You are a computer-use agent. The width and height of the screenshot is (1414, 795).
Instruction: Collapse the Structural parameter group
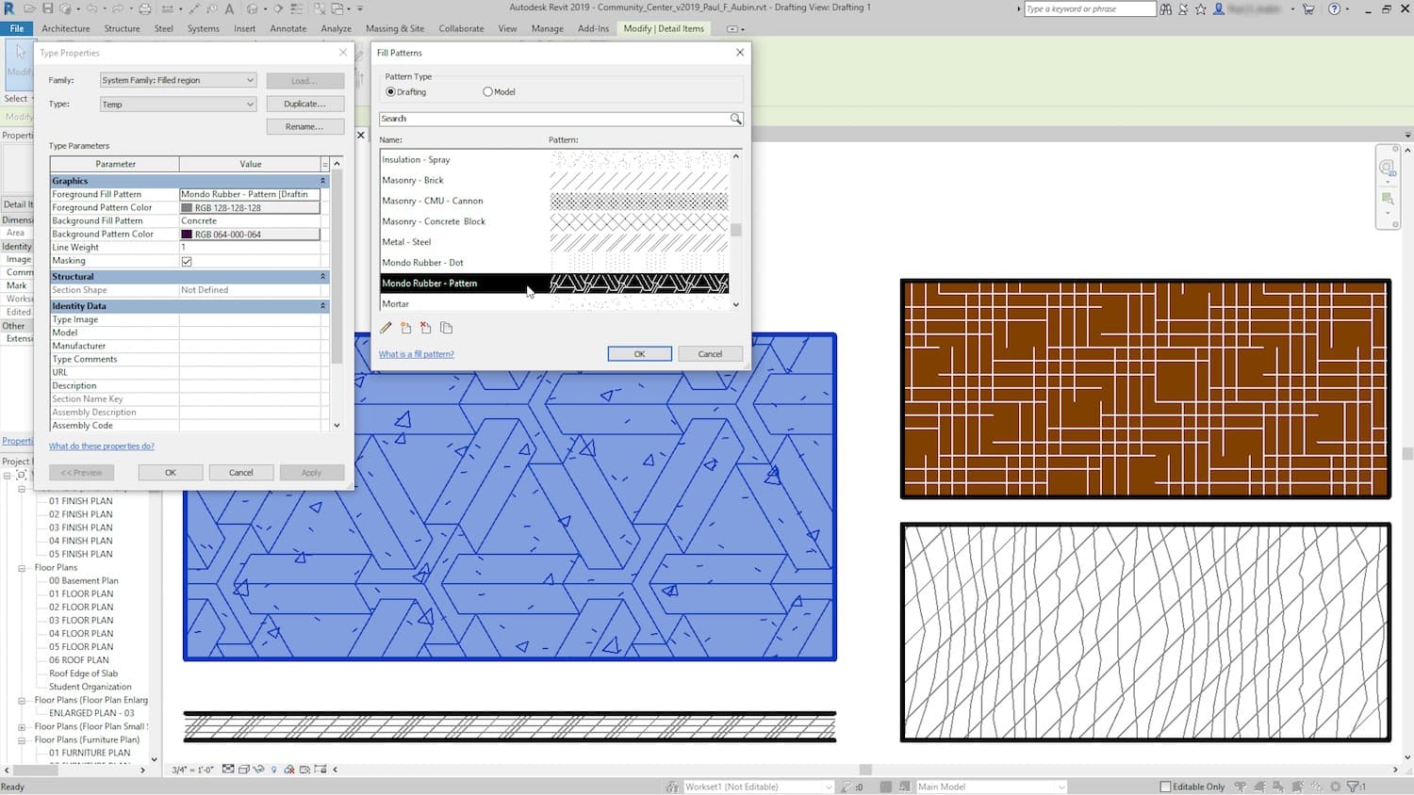coord(322,277)
